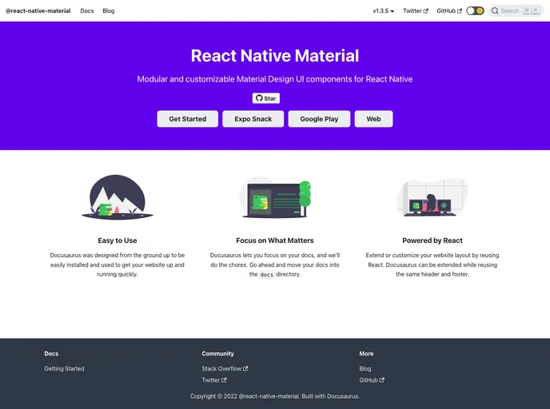Image resolution: width=550 pixels, height=409 pixels.
Task: Open the v1.3.5 version dropdown
Action: click(x=384, y=11)
